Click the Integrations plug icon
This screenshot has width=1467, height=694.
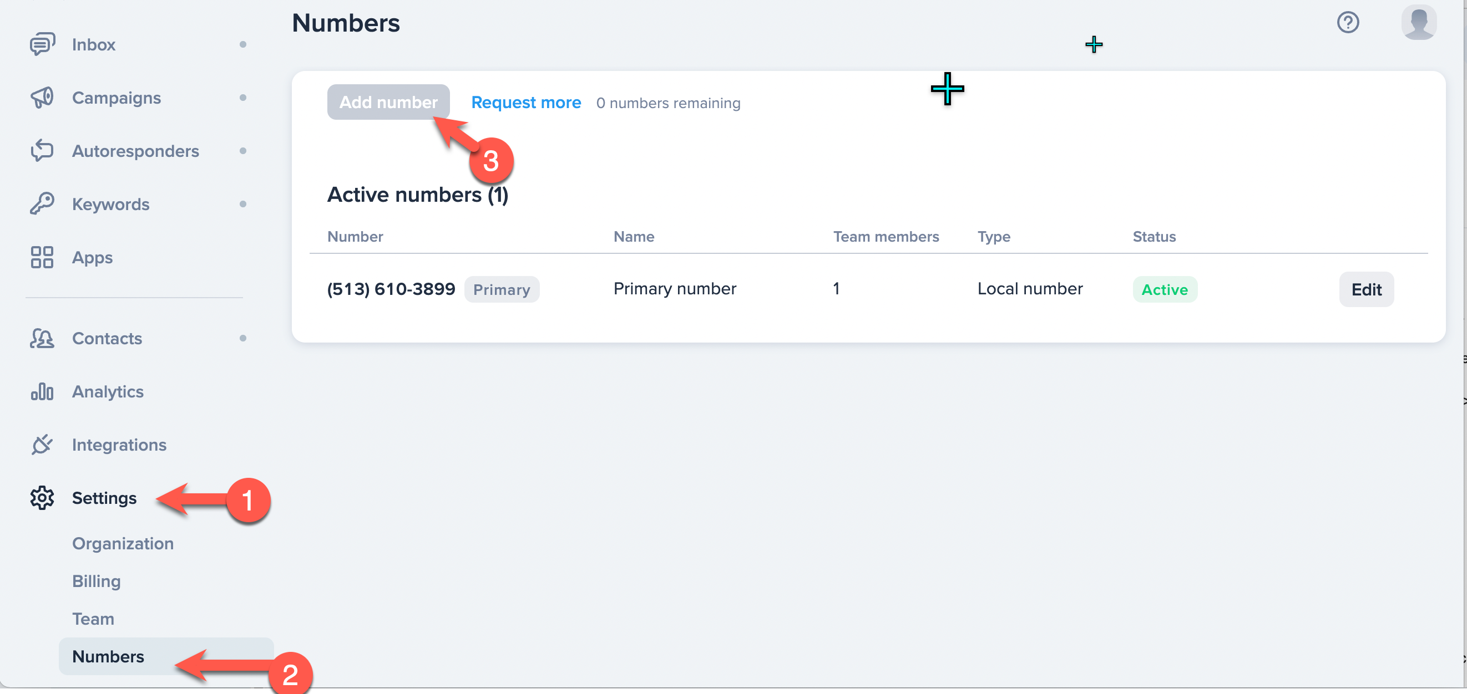42,444
